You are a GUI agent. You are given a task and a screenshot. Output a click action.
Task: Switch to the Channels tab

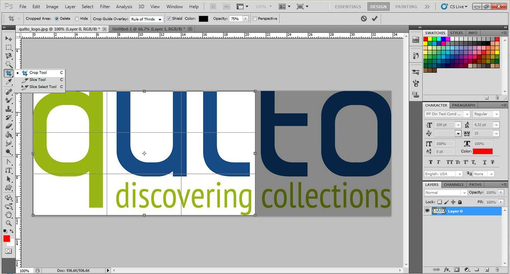pyautogui.click(x=453, y=184)
